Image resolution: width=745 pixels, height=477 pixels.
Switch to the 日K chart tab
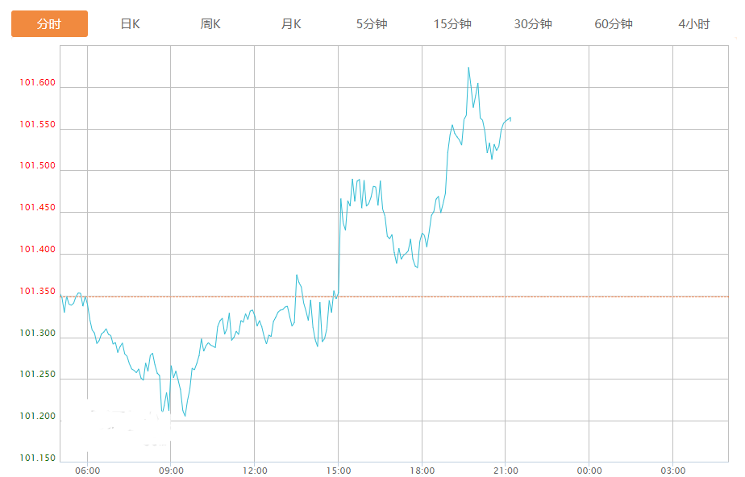[130, 24]
